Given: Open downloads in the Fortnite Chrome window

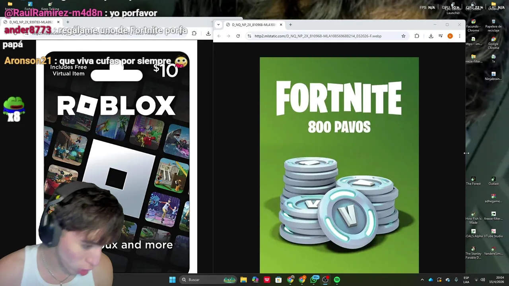Looking at the screenshot, I should tap(431, 36).
